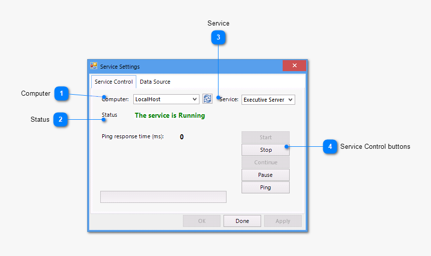Click the Done button
Screen dimensions: 431x256
(242, 221)
